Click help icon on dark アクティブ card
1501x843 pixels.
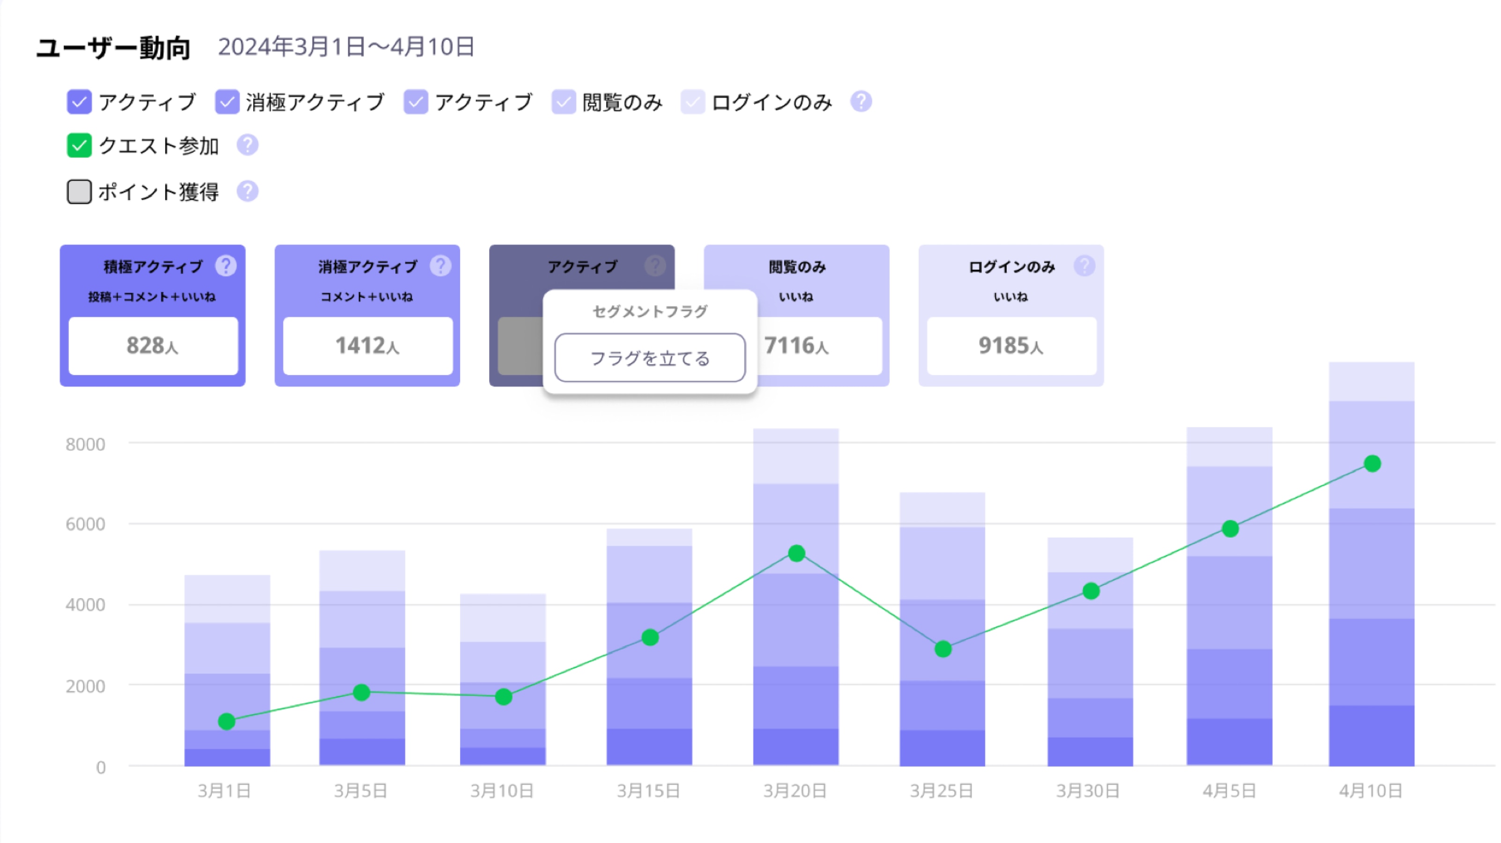[x=655, y=266]
